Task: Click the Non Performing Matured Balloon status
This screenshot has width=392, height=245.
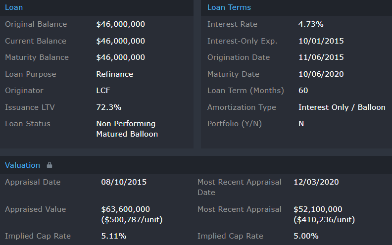Action: [x=126, y=129]
